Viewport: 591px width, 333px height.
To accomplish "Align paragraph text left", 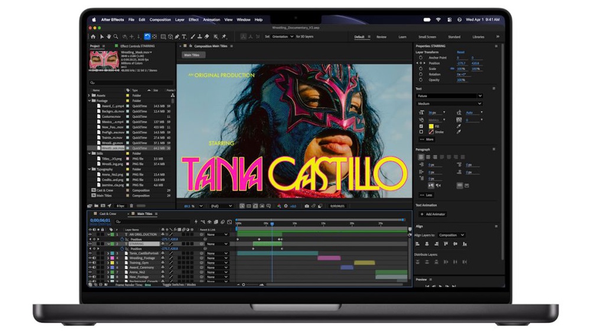I will click(x=421, y=157).
